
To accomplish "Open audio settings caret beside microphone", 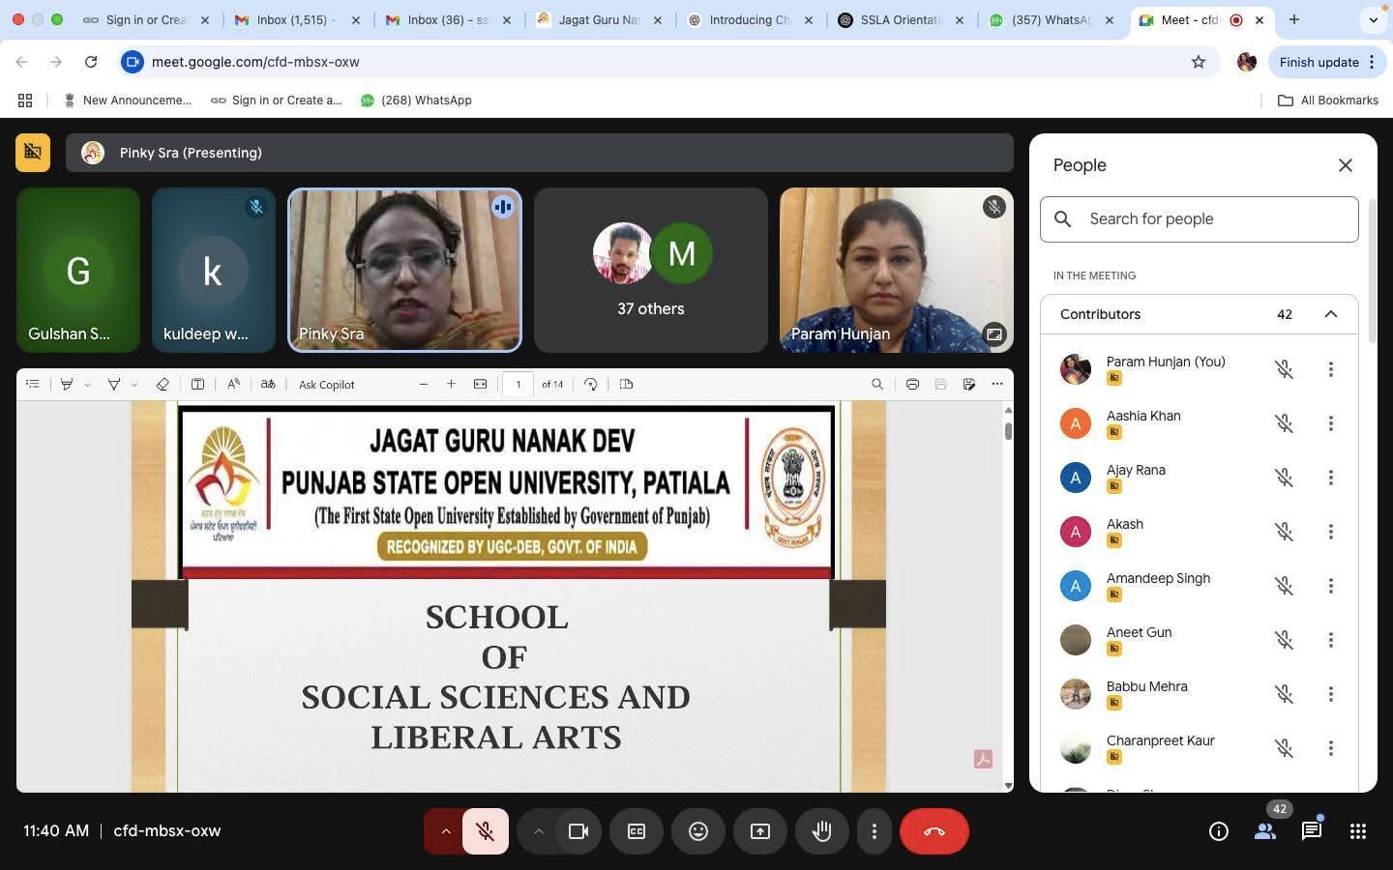I will tap(445, 831).
